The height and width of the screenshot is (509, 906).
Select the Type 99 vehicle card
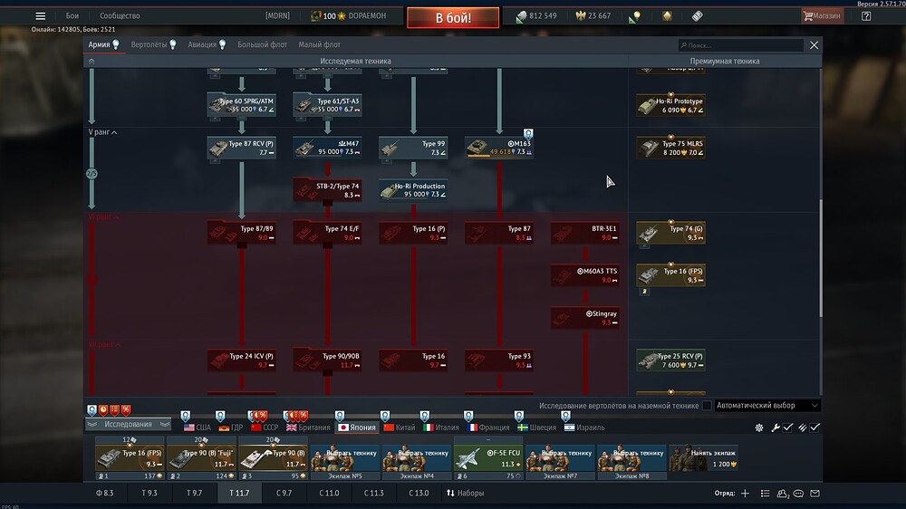[413, 148]
